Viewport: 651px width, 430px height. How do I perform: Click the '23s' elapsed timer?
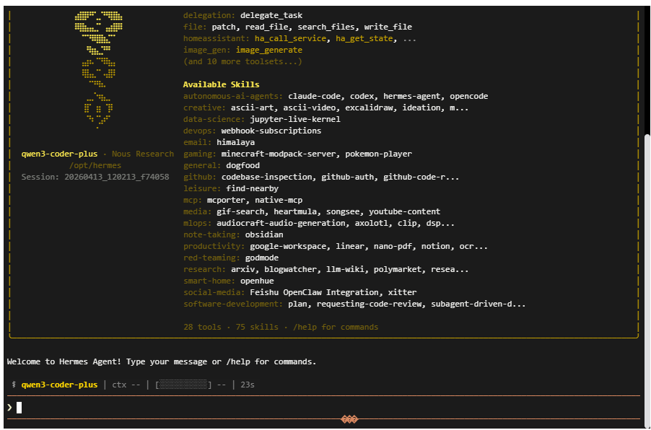tap(248, 385)
